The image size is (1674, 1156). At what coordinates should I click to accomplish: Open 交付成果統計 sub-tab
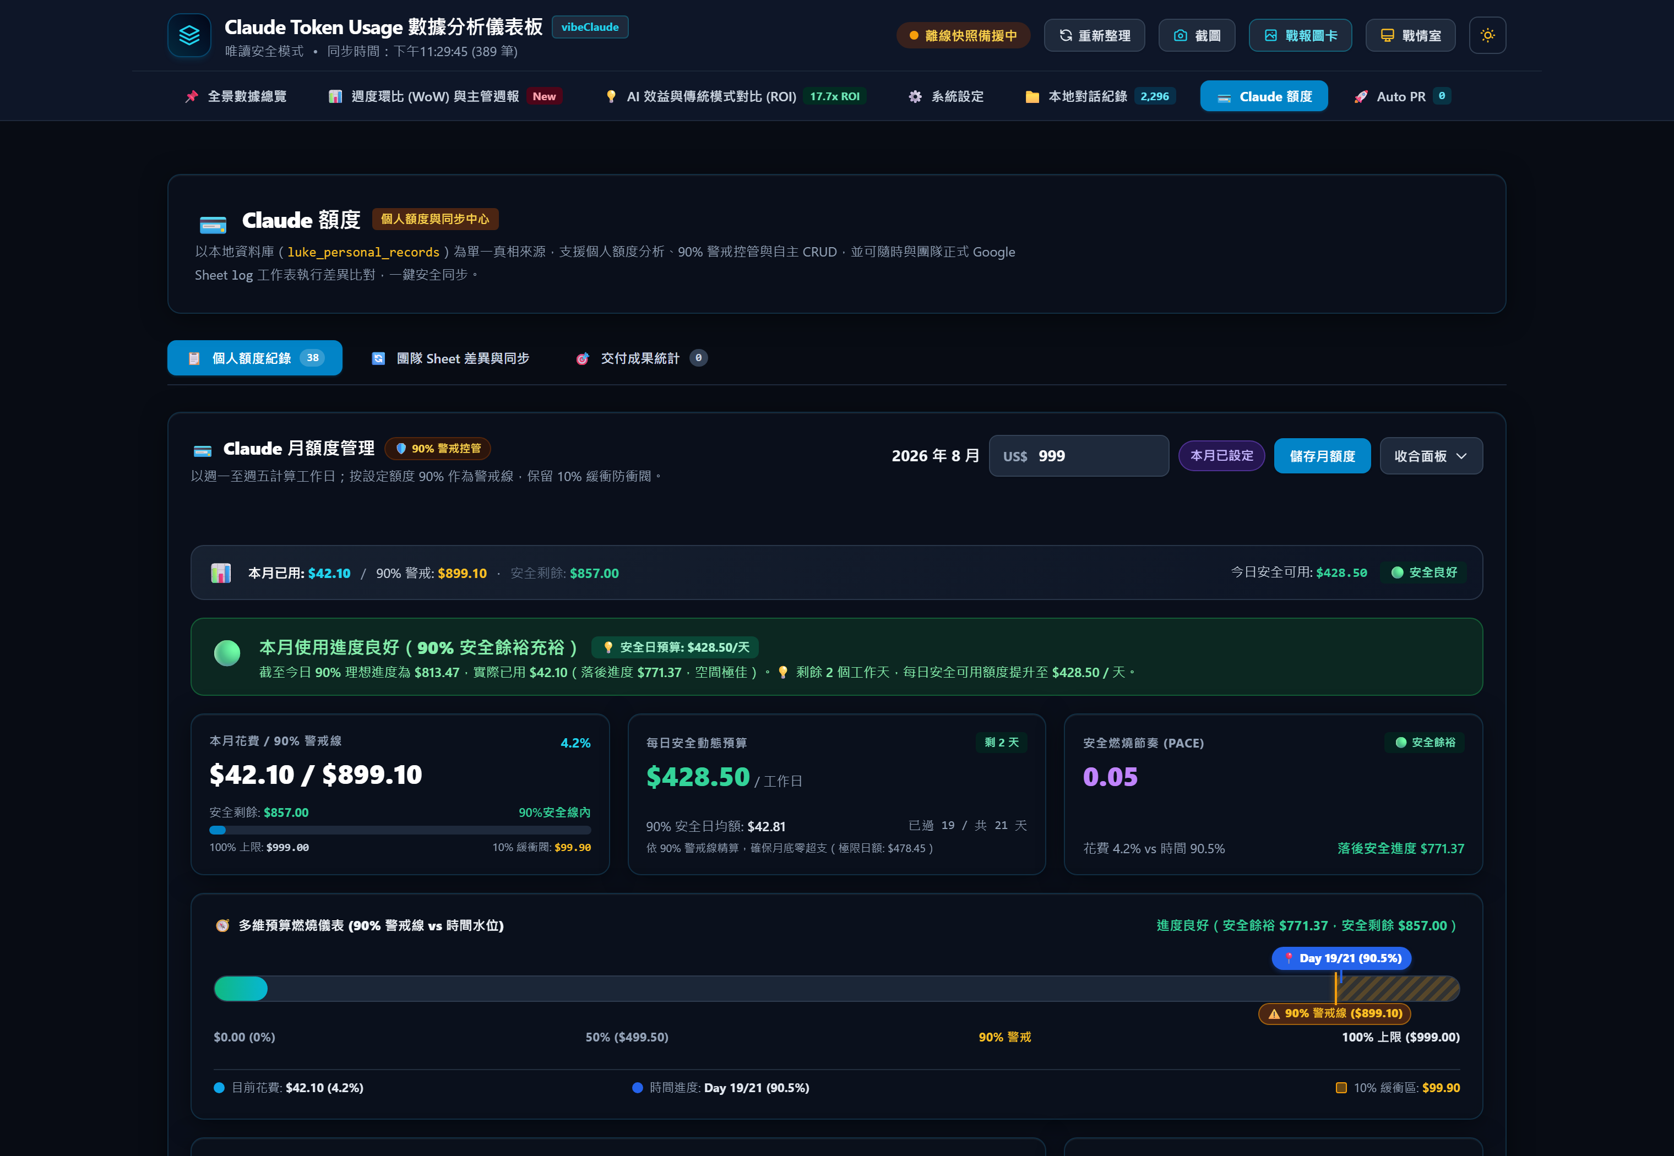[x=642, y=358]
